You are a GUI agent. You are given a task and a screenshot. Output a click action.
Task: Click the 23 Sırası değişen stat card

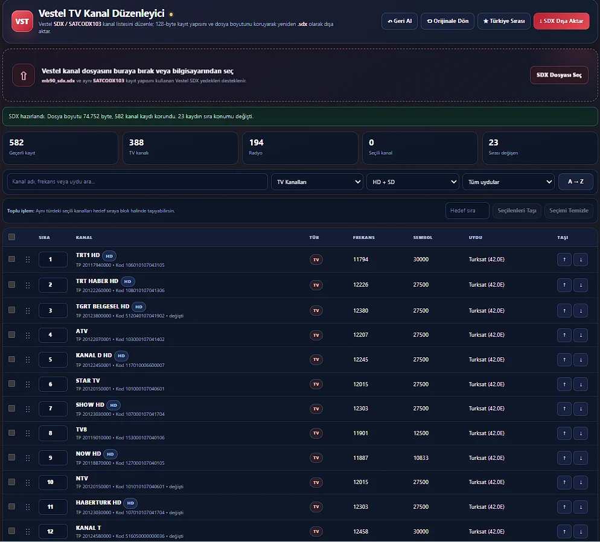[540, 148]
